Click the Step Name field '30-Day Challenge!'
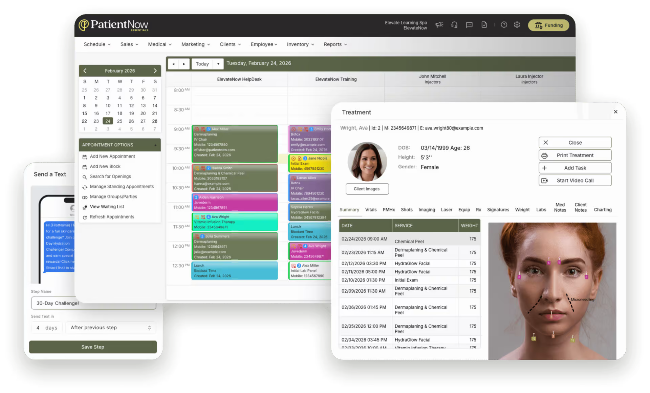This screenshot has width=650, height=393. (93, 303)
